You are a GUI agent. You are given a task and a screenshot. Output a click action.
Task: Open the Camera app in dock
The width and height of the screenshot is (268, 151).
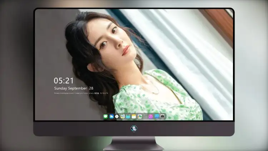point(163,116)
